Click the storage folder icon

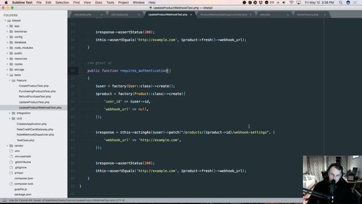tap(11, 70)
